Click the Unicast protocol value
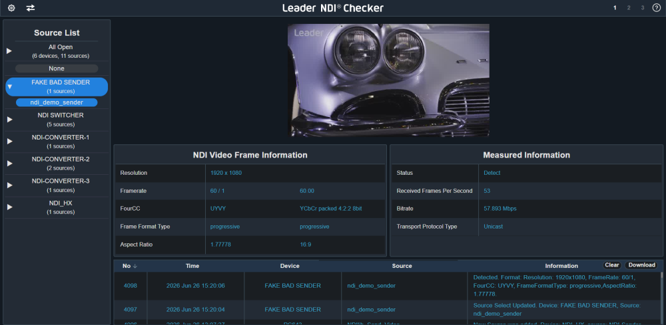This screenshot has height=325, width=666. (493, 227)
